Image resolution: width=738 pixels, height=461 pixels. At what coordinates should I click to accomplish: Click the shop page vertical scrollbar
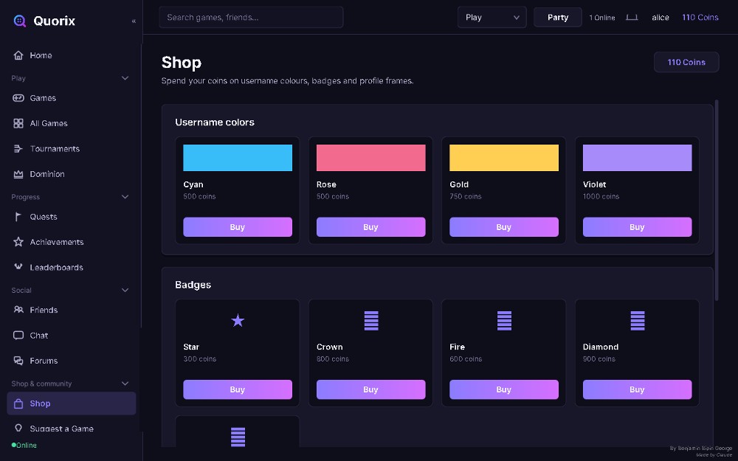[x=717, y=200]
